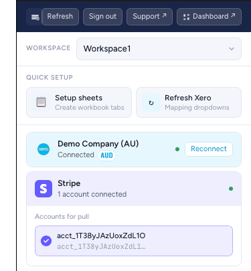Click the external arrow icon on Support

164,15
